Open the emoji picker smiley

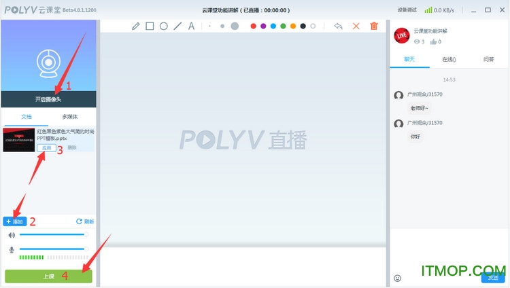coord(398,278)
